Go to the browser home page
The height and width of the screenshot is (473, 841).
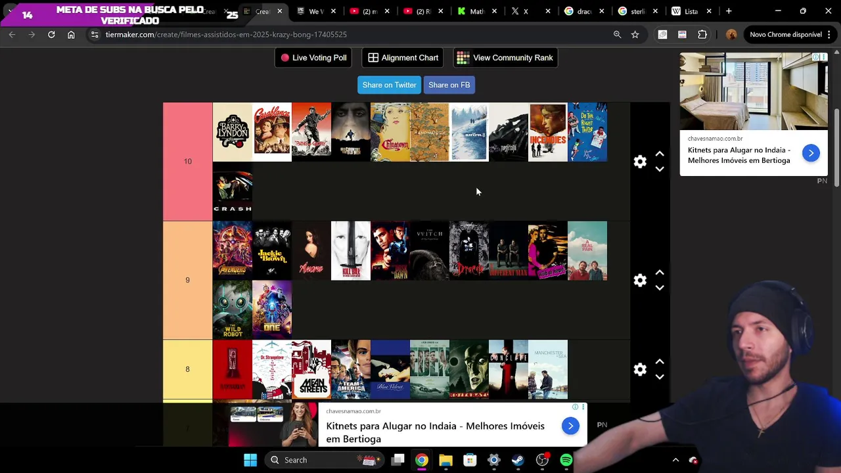[x=71, y=34]
